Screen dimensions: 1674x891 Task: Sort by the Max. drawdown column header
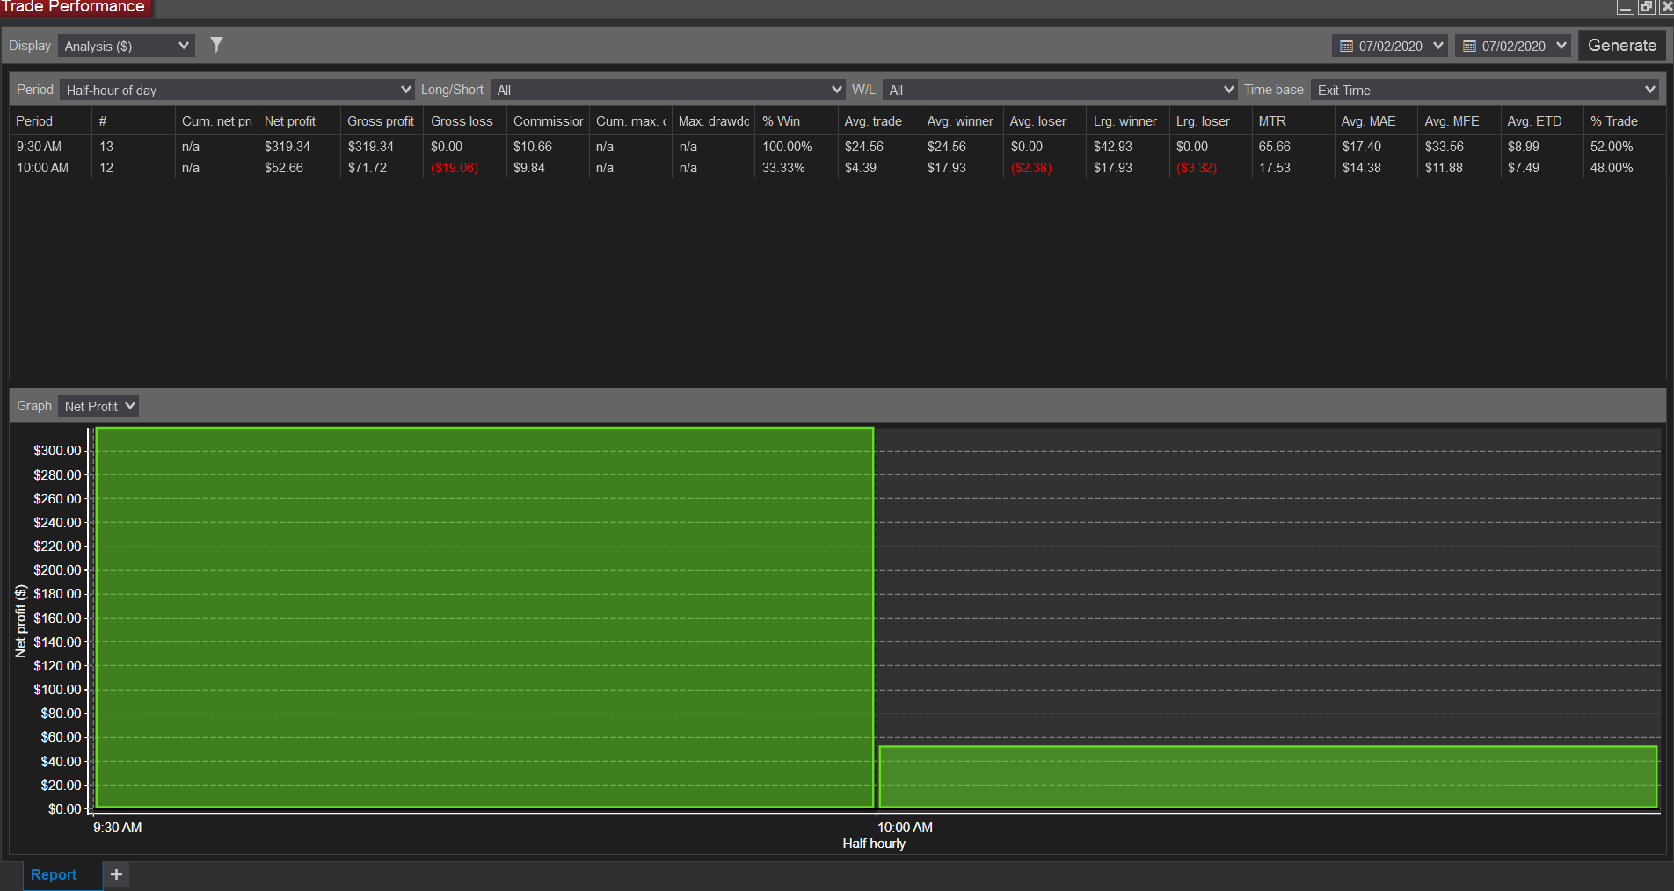714,121
